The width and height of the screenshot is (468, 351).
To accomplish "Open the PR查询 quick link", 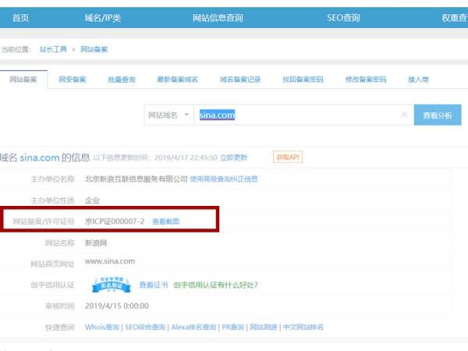I will (232, 327).
